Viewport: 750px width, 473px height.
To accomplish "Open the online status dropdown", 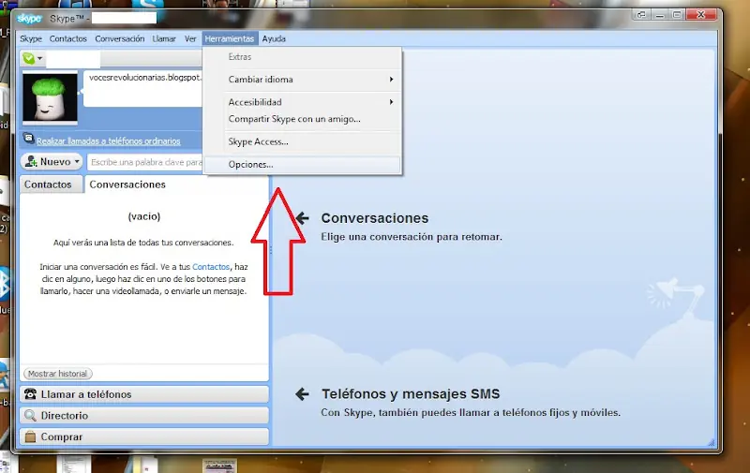I will point(33,59).
